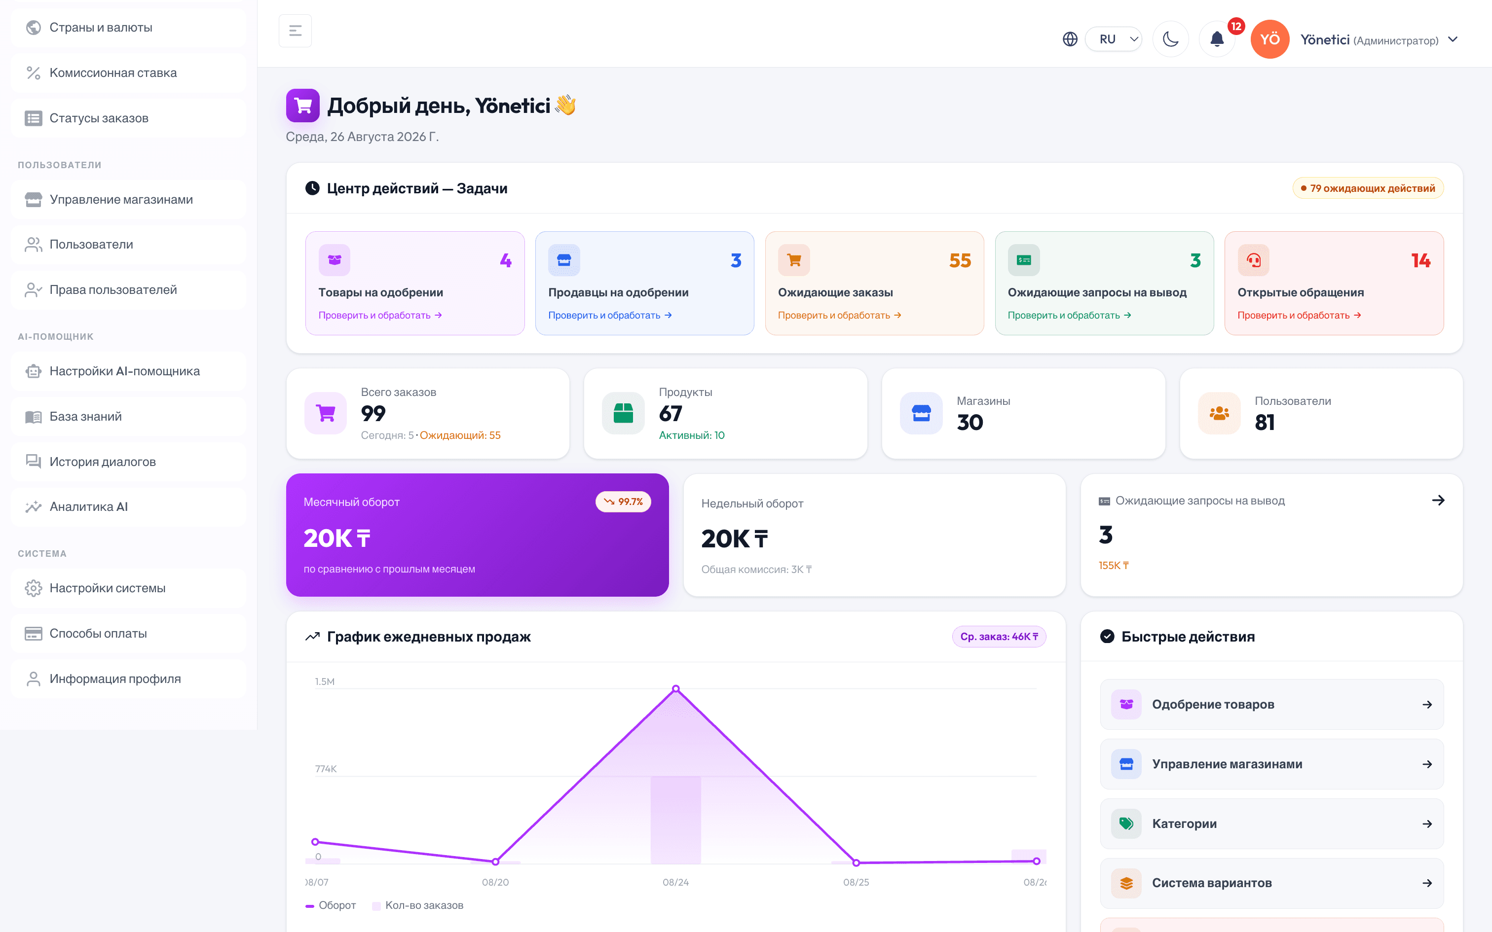The height and width of the screenshot is (932, 1492).
Task: Click the Информация профиля person icon
Action: 33,679
